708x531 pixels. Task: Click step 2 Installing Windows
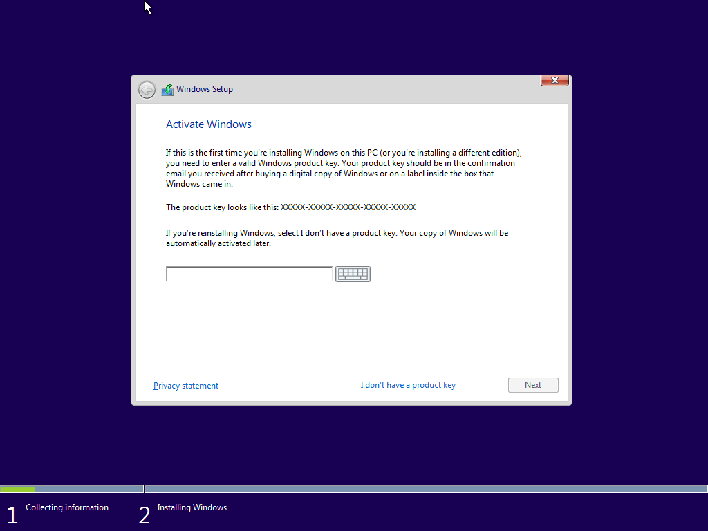192,507
